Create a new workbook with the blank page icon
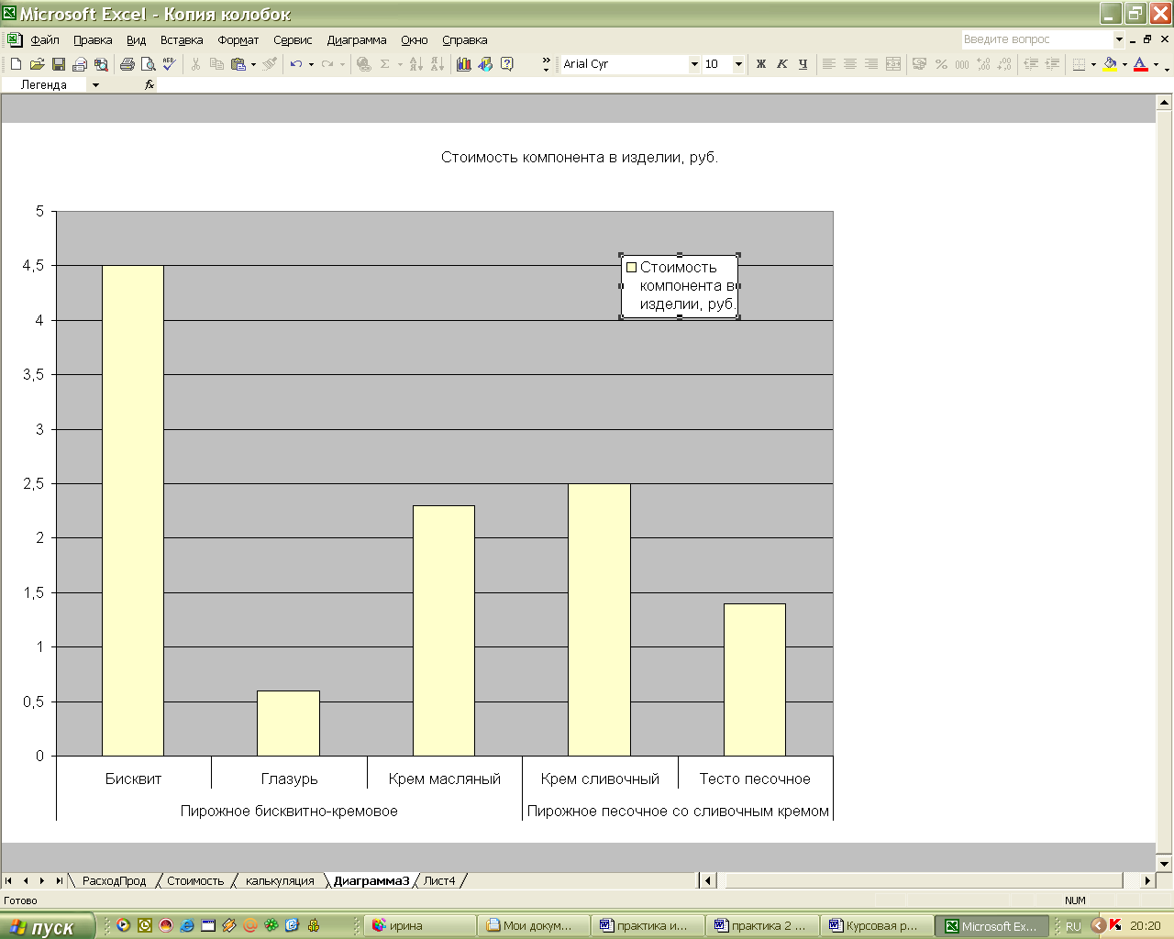This screenshot has width=1174, height=939. [16, 64]
